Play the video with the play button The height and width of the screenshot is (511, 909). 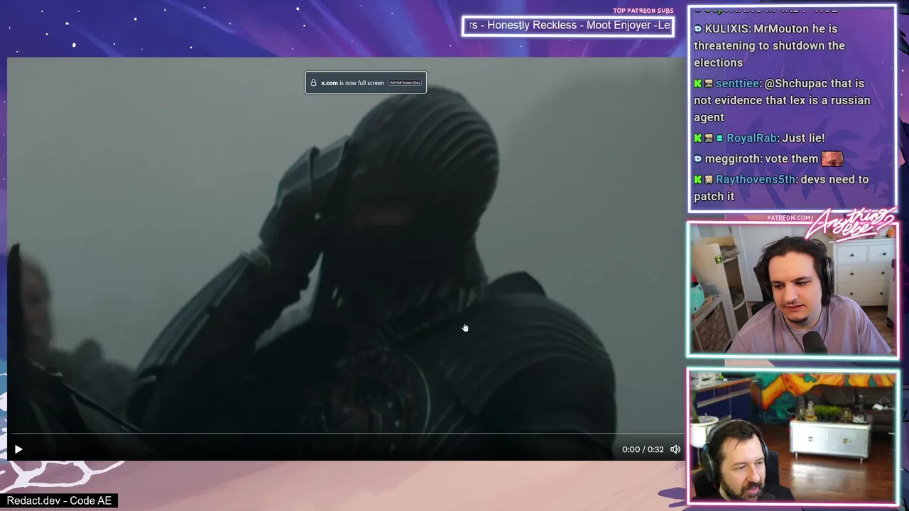tap(18, 449)
